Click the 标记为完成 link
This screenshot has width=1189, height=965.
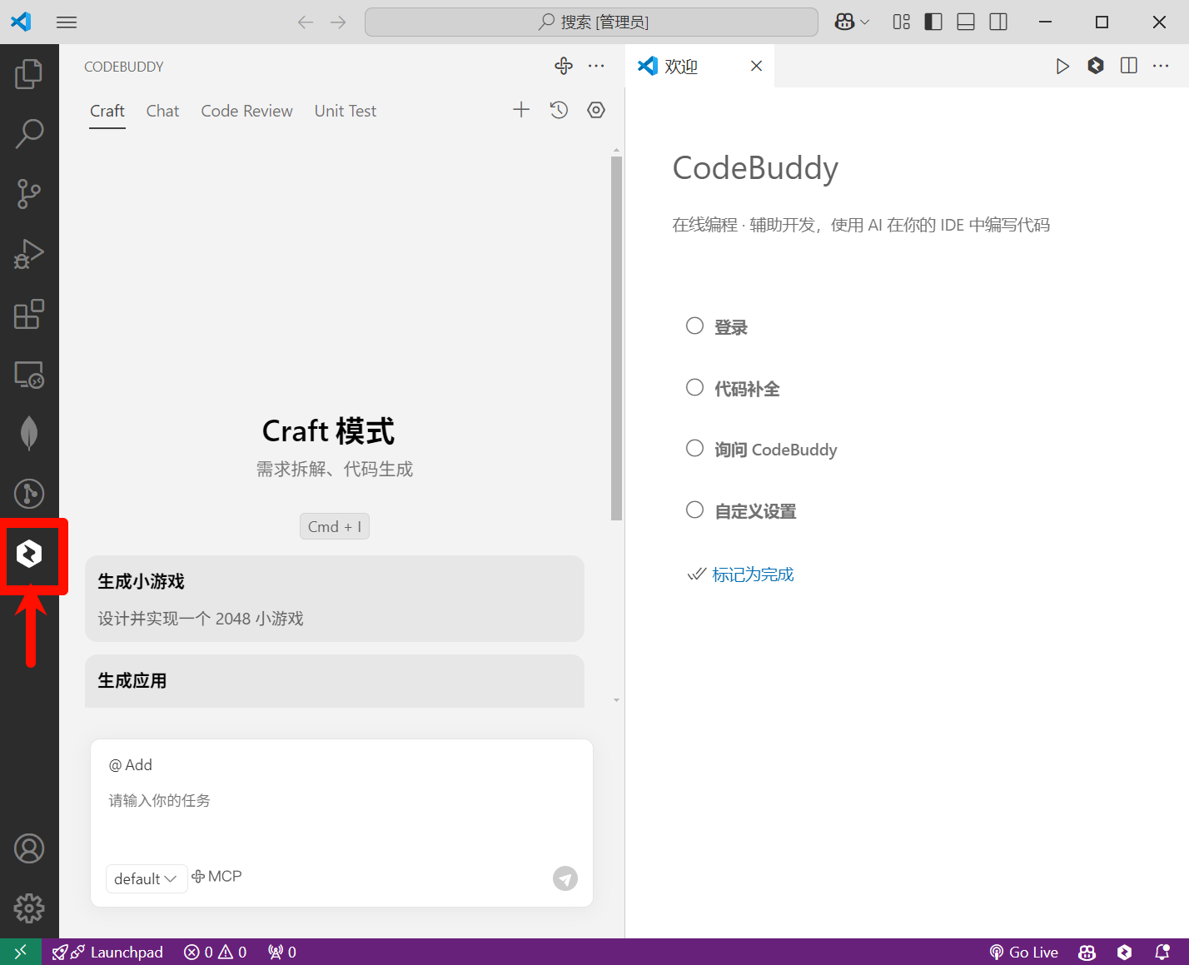(x=753, y=575)
